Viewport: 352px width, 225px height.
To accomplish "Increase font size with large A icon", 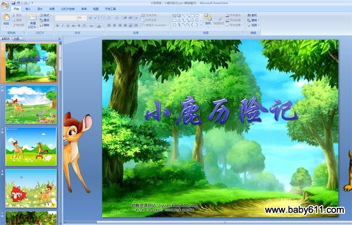I will (x=90, y=18).
